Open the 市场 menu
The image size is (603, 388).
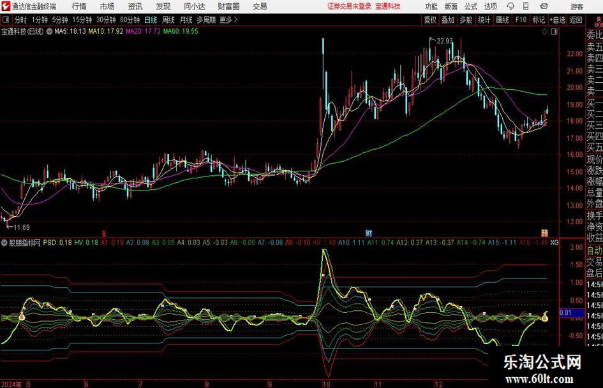pos(107,6)
